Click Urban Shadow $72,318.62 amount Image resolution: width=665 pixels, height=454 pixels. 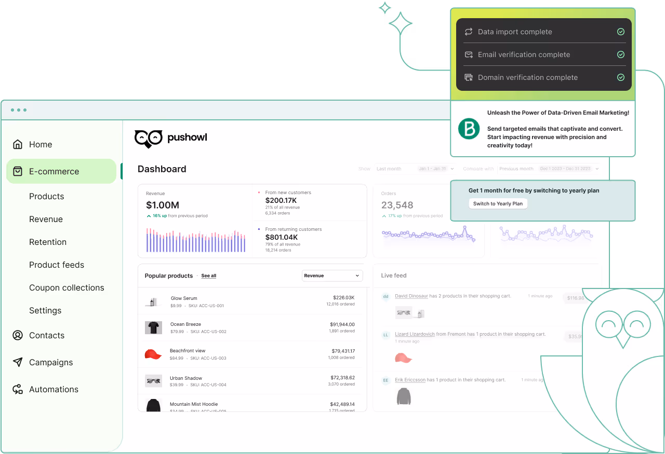[343, 378]
